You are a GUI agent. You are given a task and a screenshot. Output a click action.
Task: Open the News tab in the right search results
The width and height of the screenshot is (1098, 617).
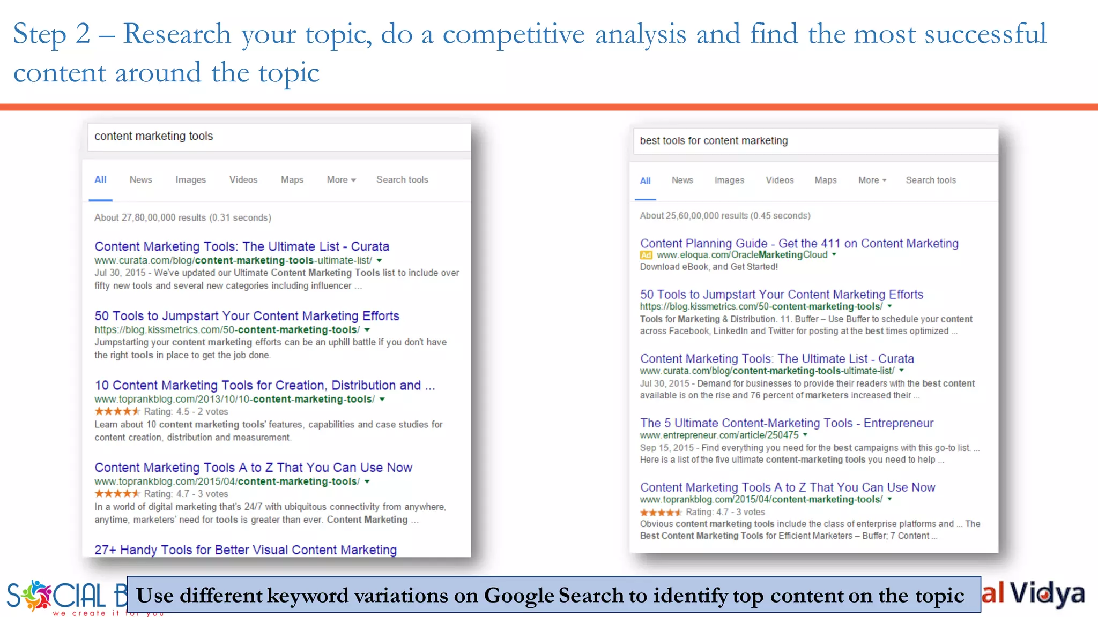(x=682, y=180)
